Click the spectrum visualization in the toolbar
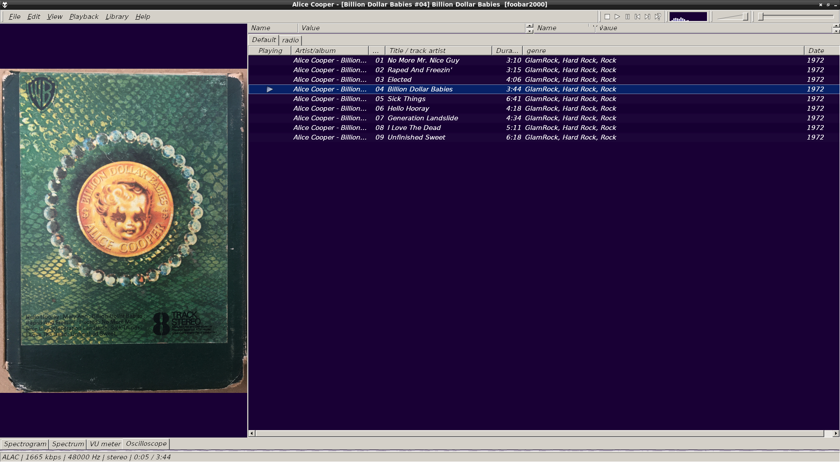The width and height of the screenshot is (840, 462). [x=688, y=17]
